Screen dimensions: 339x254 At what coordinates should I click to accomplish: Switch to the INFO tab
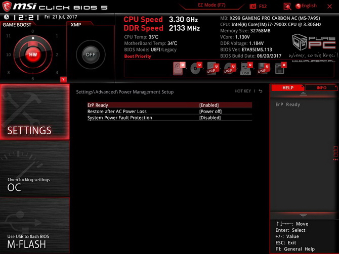tap(321, 88)
